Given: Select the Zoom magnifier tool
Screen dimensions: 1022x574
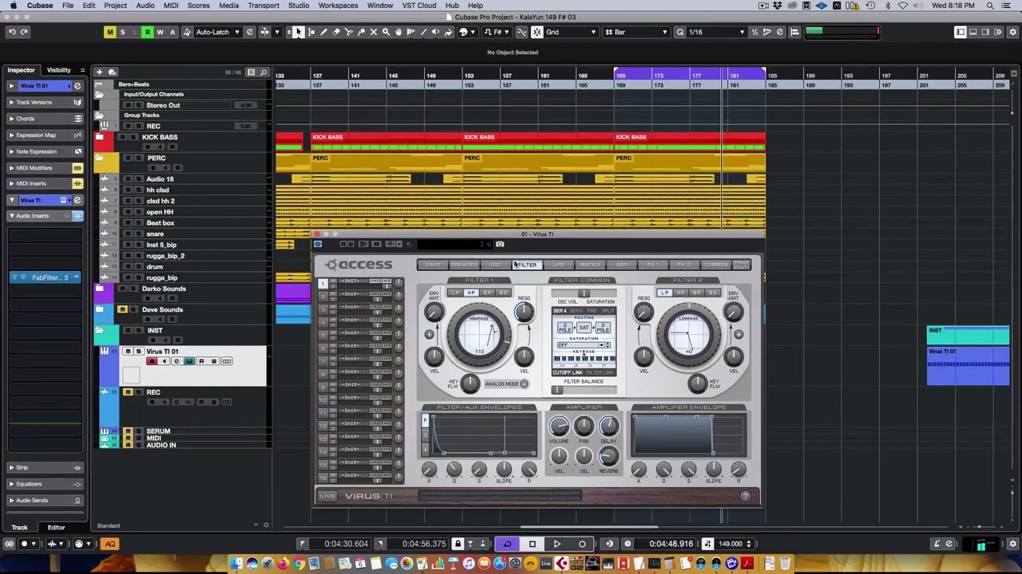Looking at the screenshot, I should (x=386, y=32).
